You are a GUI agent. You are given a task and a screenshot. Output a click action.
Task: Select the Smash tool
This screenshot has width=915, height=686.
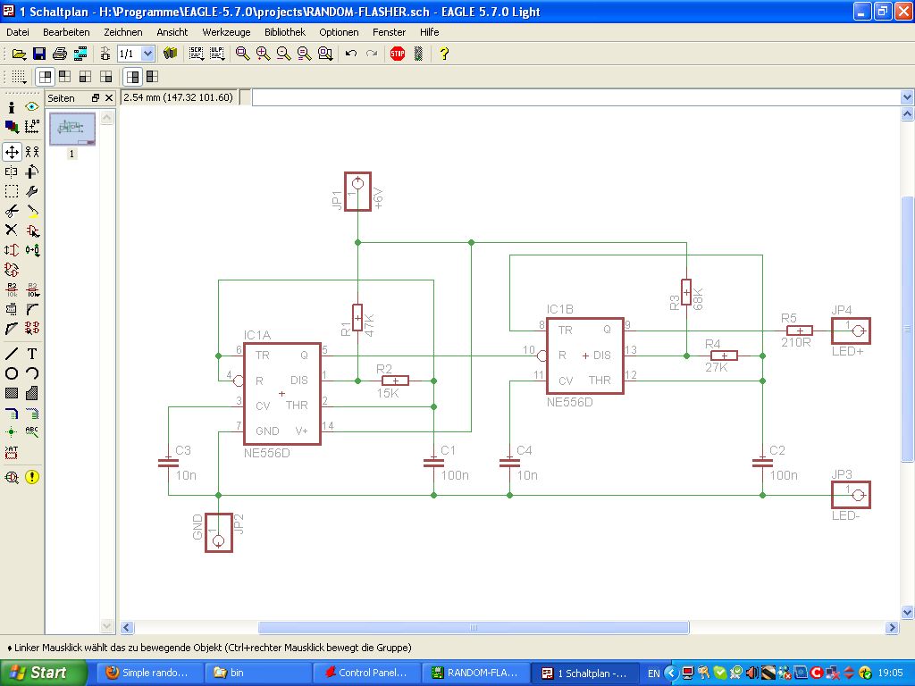pos(11,308)
